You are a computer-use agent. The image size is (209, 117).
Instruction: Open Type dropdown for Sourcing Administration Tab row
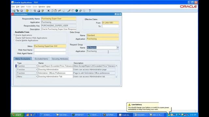click(36, 77)
